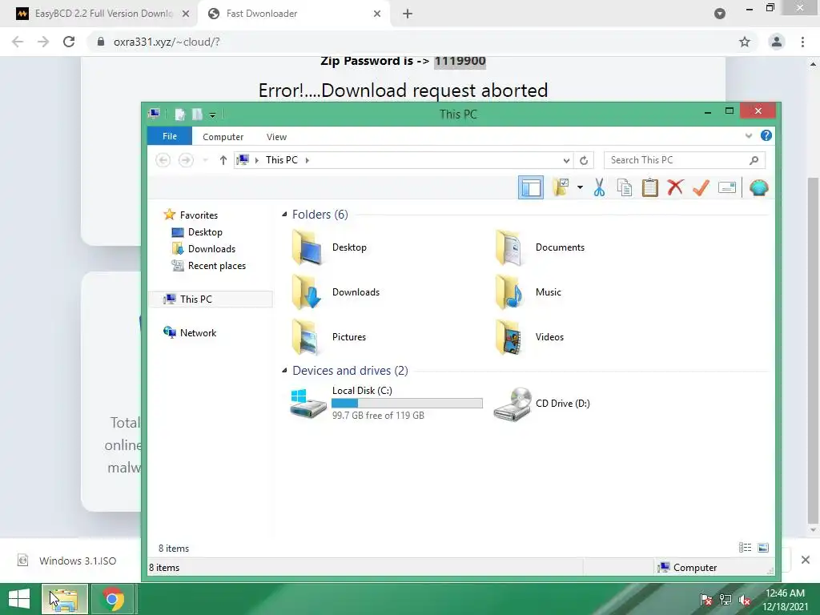Click the Explorer Help question mark icon
820x615 pixels.
(766, 135)
